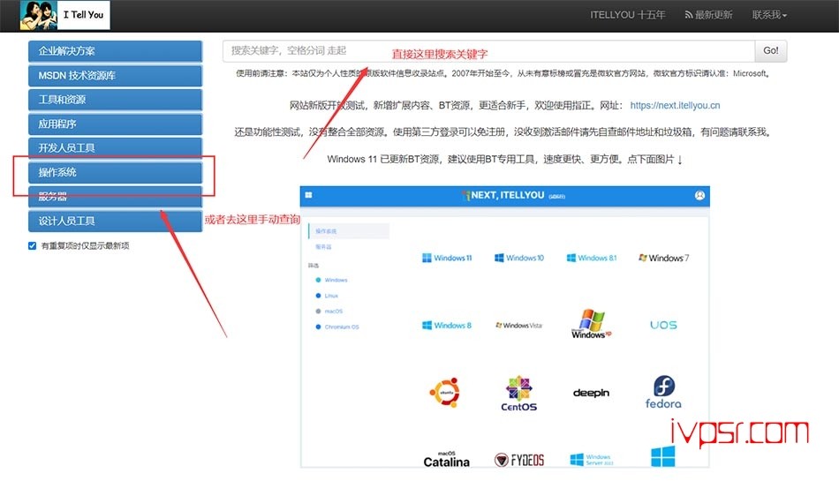Click the grid menu icon in NEXT header
The image size is (839, 481).
(x=309, y=195)
